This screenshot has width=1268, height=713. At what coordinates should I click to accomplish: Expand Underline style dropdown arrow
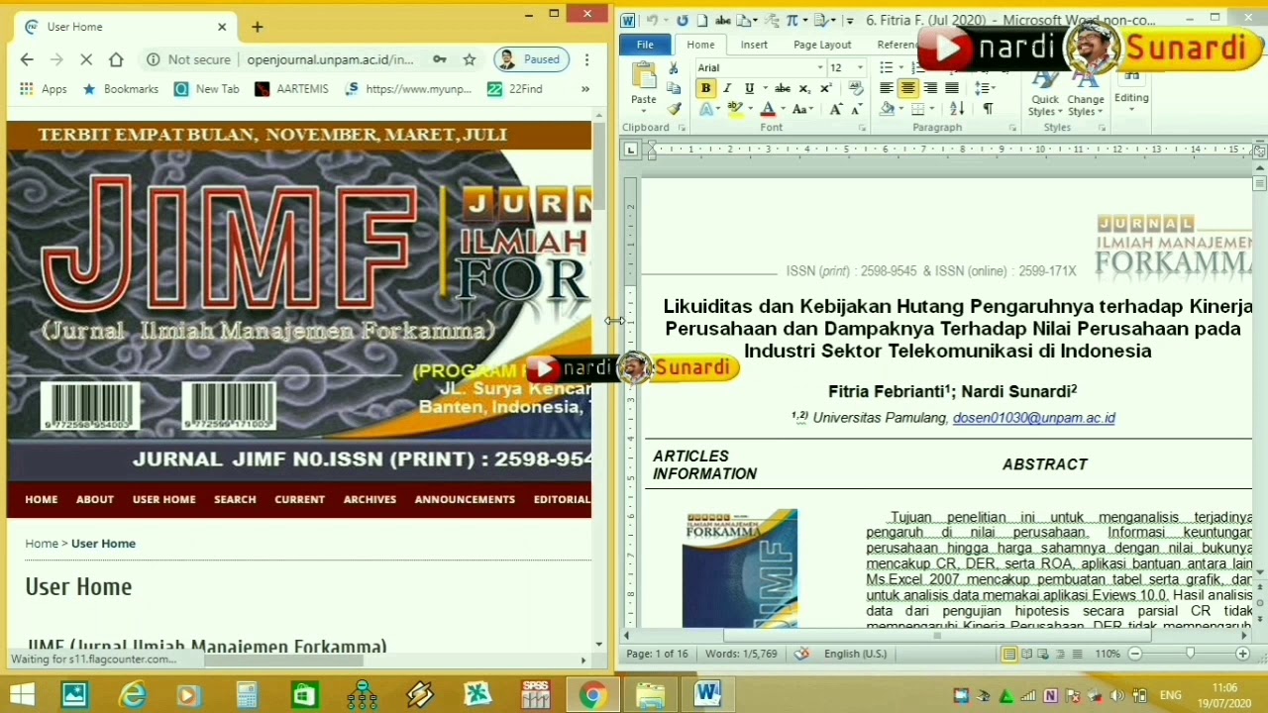(x=765, y=88)
